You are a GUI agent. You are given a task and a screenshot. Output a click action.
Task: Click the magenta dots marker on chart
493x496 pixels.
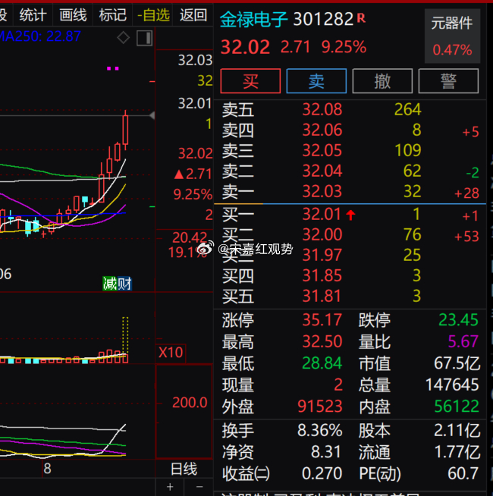[113, 68]
